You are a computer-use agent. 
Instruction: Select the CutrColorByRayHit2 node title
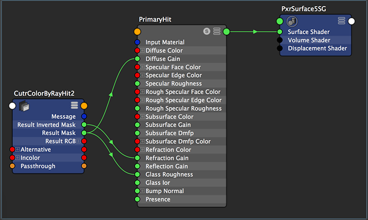point(44,94)
